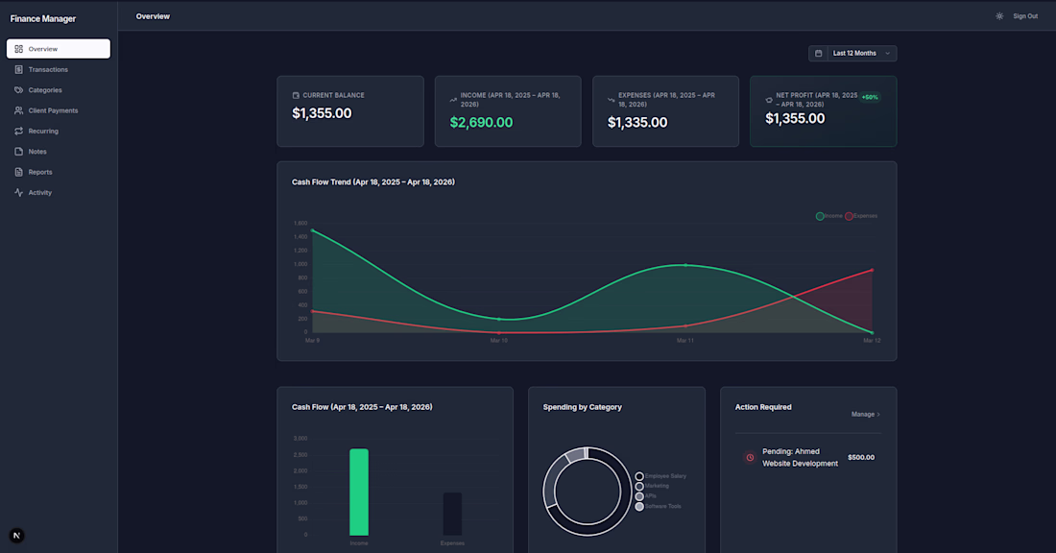Toggle the light/dark theme sun icon
This screenshot has height=553, width=1056.
(x=999, y=16)
